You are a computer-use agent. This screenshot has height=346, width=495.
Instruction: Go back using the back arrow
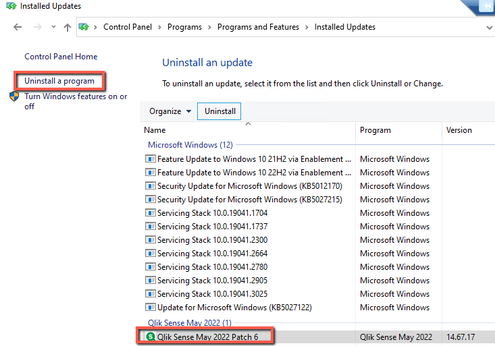tap(18, 27)
